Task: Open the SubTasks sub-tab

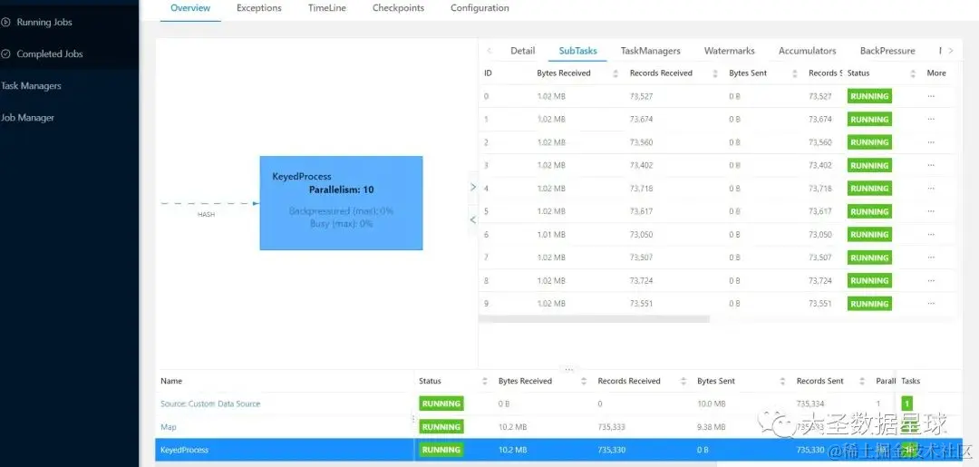Action: 577,51
